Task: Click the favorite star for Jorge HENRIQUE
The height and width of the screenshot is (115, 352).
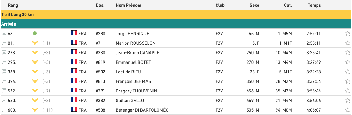Action: 348,34
